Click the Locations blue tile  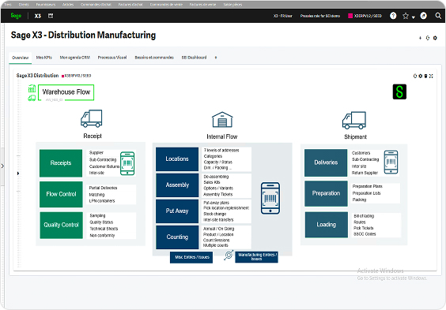click(177, 159)
